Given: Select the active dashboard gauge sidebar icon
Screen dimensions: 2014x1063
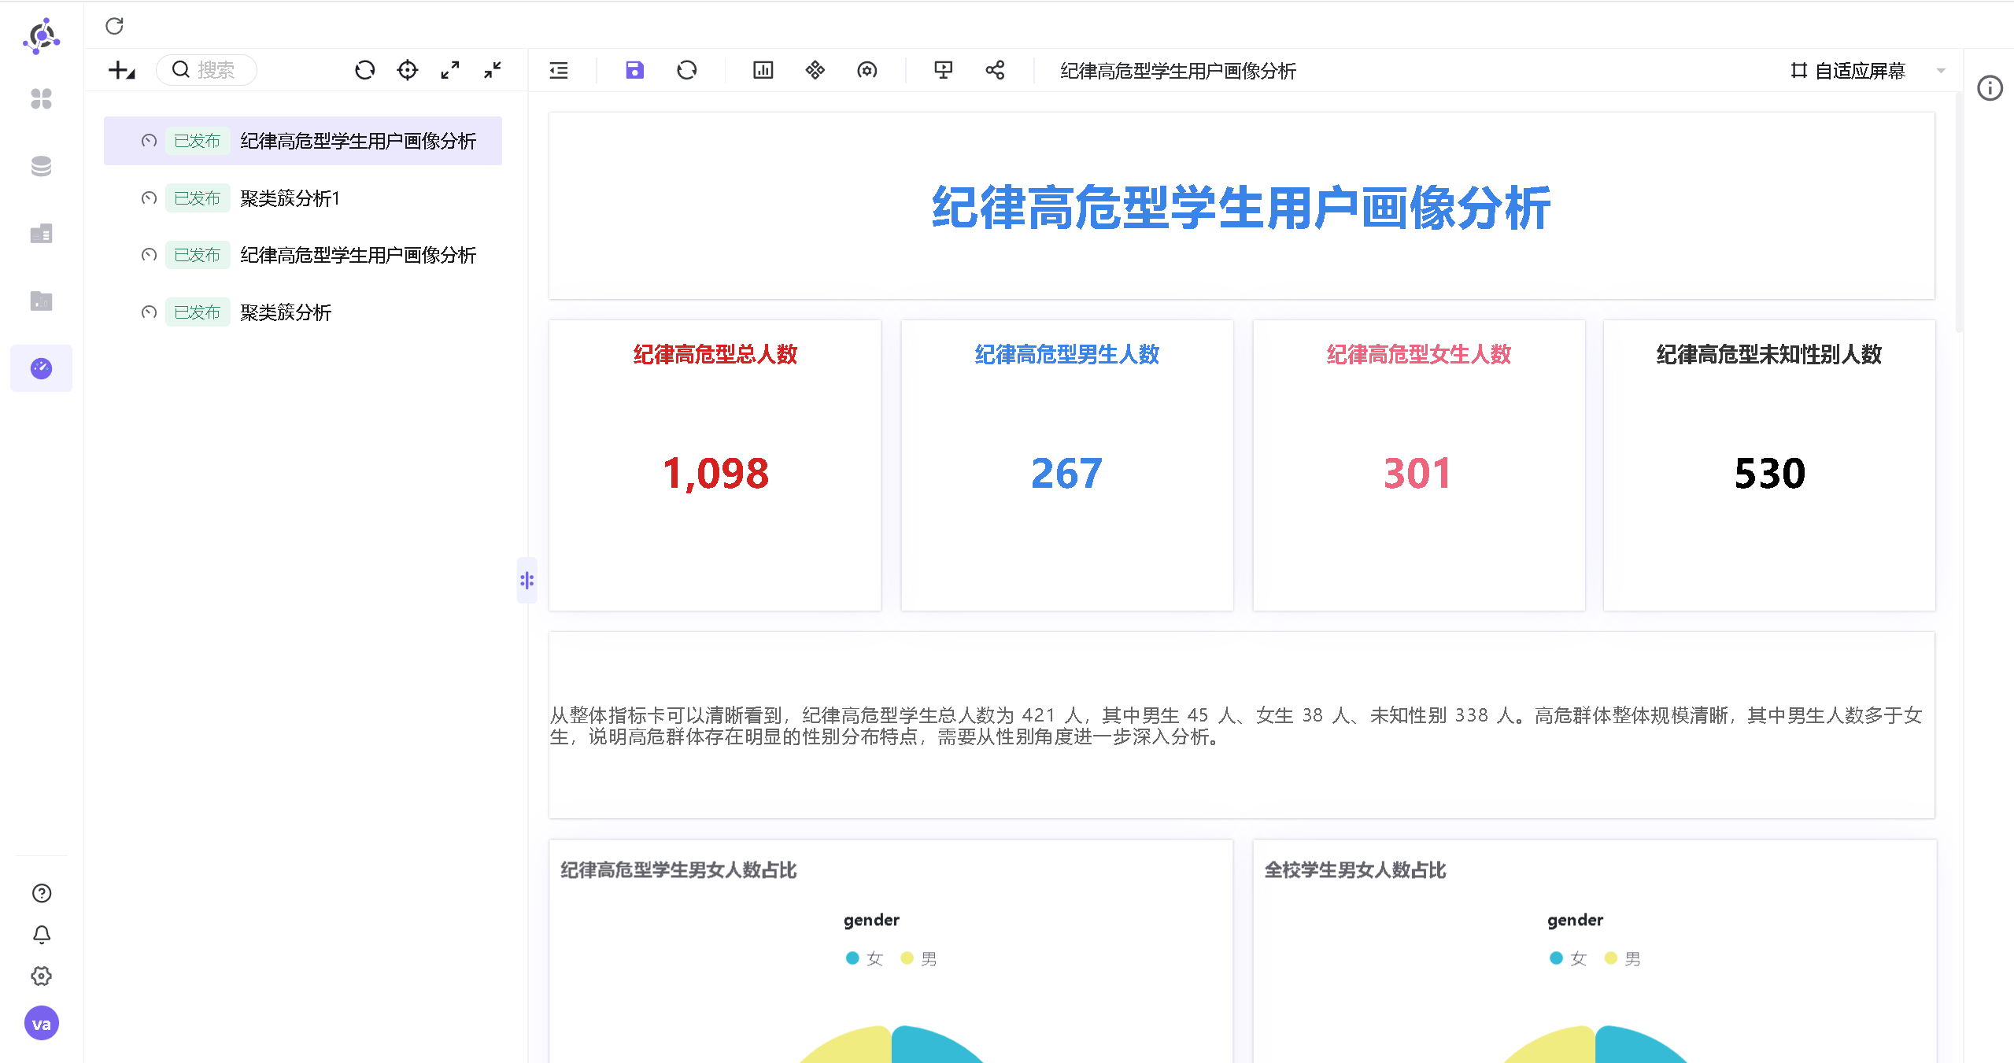Looking at the screenshot, I should (41, 368).
